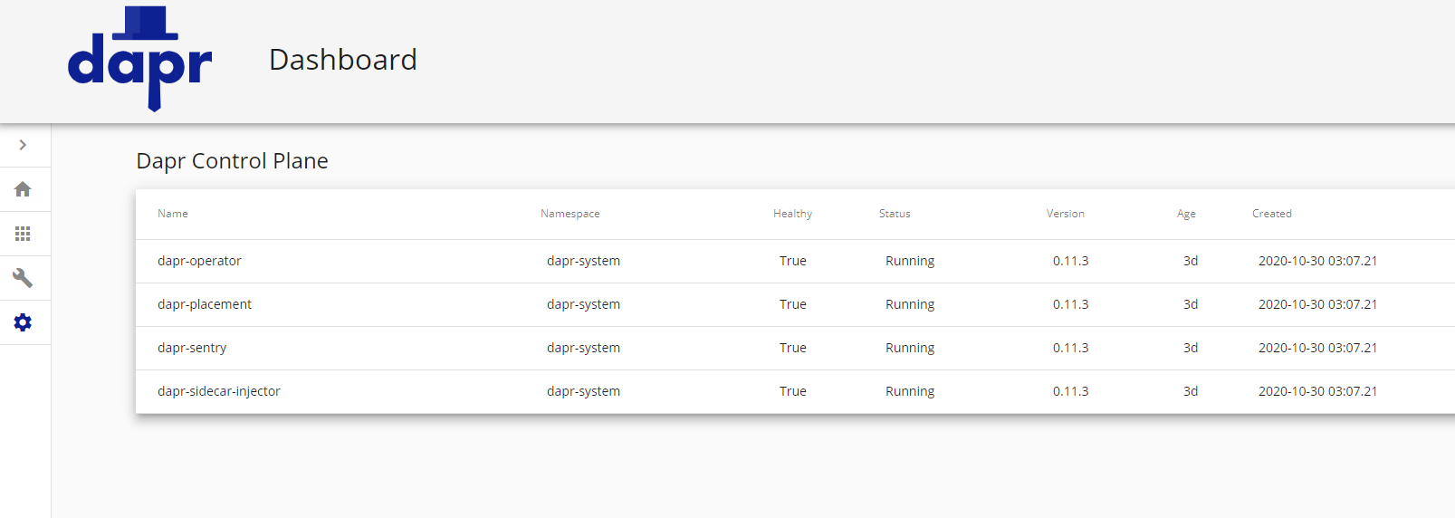
Task: Click created timestamp in dapr-placement row
Action: click(1318, 304)
